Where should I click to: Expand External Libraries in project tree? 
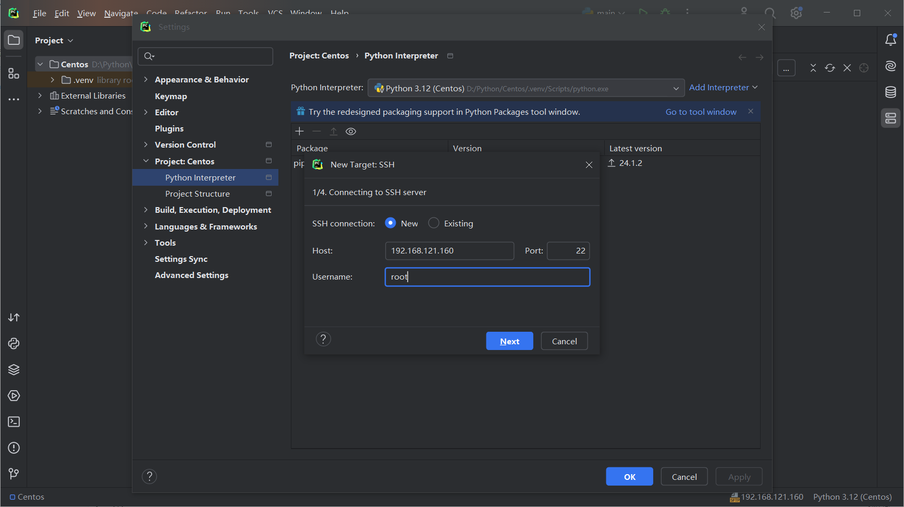[40, 95]
